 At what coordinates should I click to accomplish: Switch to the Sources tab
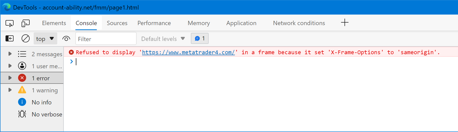click(x=117, y=23)
